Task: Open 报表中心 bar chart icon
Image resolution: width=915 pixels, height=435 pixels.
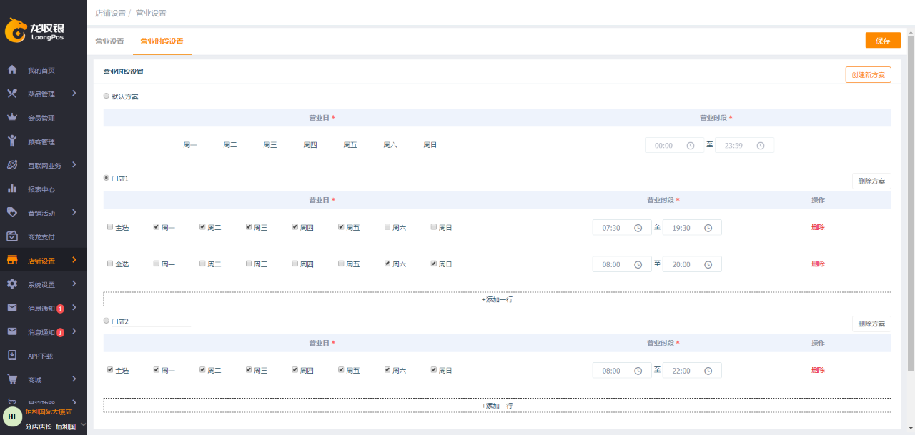Action: (12, 189)
